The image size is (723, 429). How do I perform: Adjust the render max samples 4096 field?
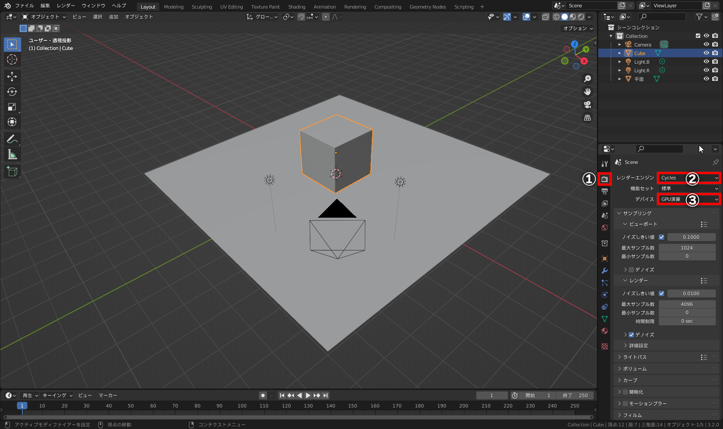tap(687, 304)
